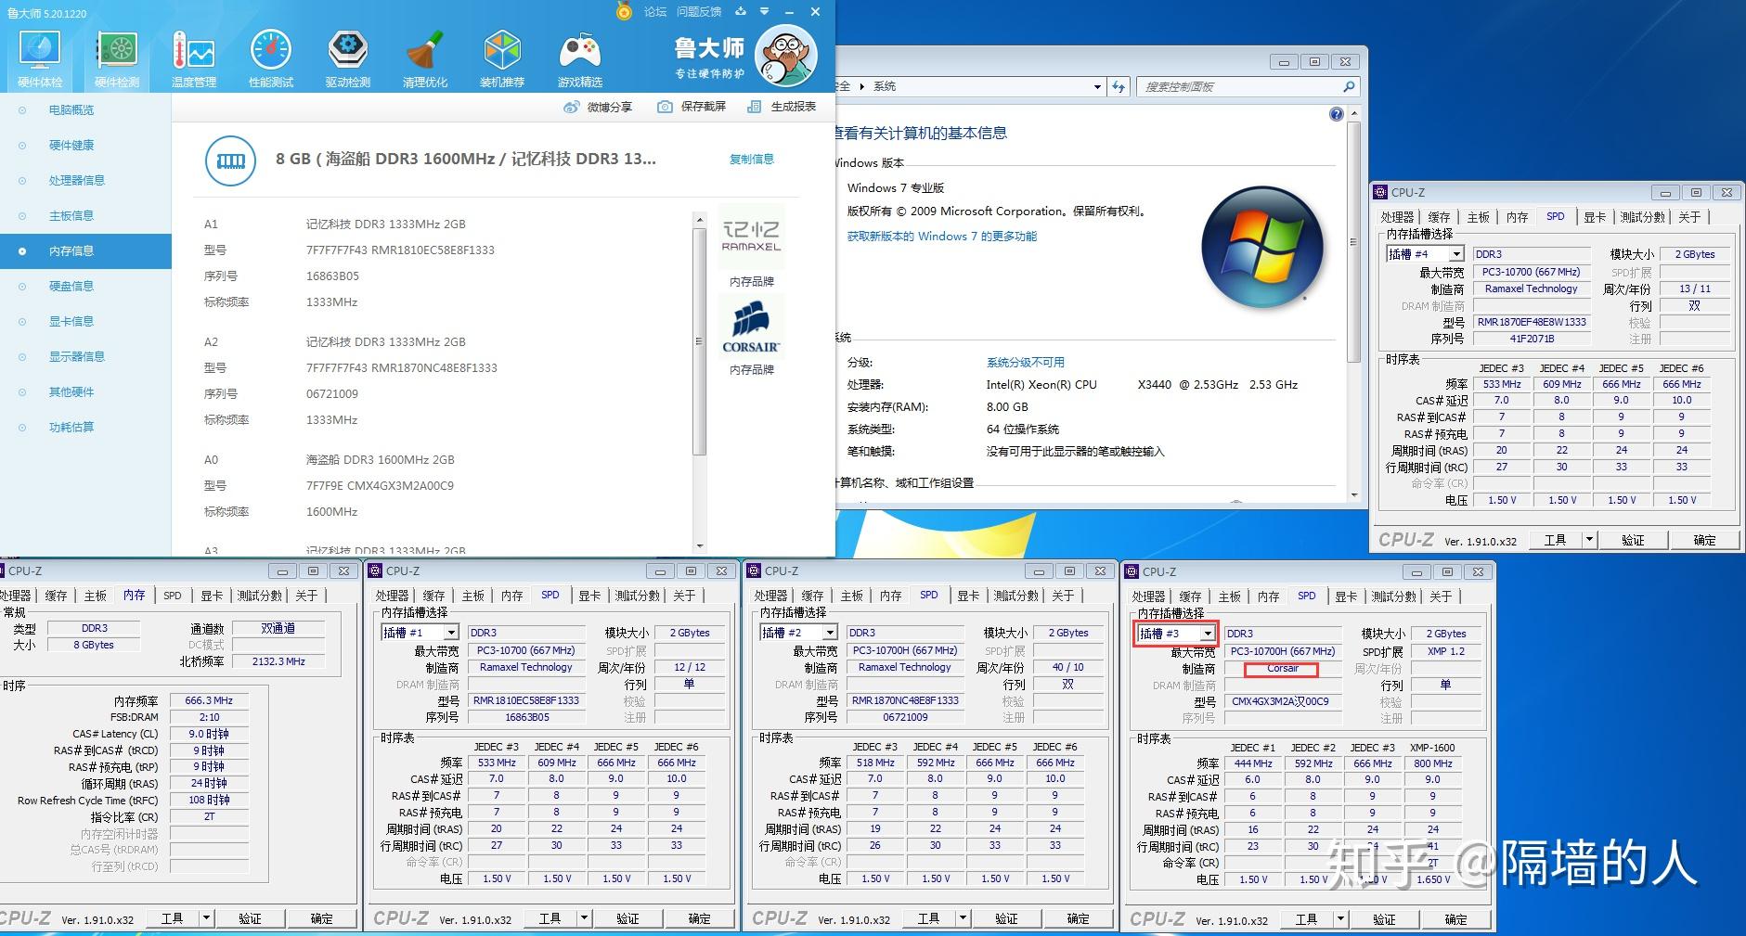Click XMP-1600 column header in slot #3 window
The image size is (1746, 936).
coord(1432,748)
